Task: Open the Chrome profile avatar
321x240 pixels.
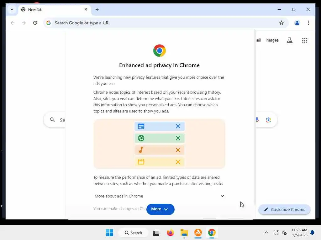Action: (x=297, y=23)
